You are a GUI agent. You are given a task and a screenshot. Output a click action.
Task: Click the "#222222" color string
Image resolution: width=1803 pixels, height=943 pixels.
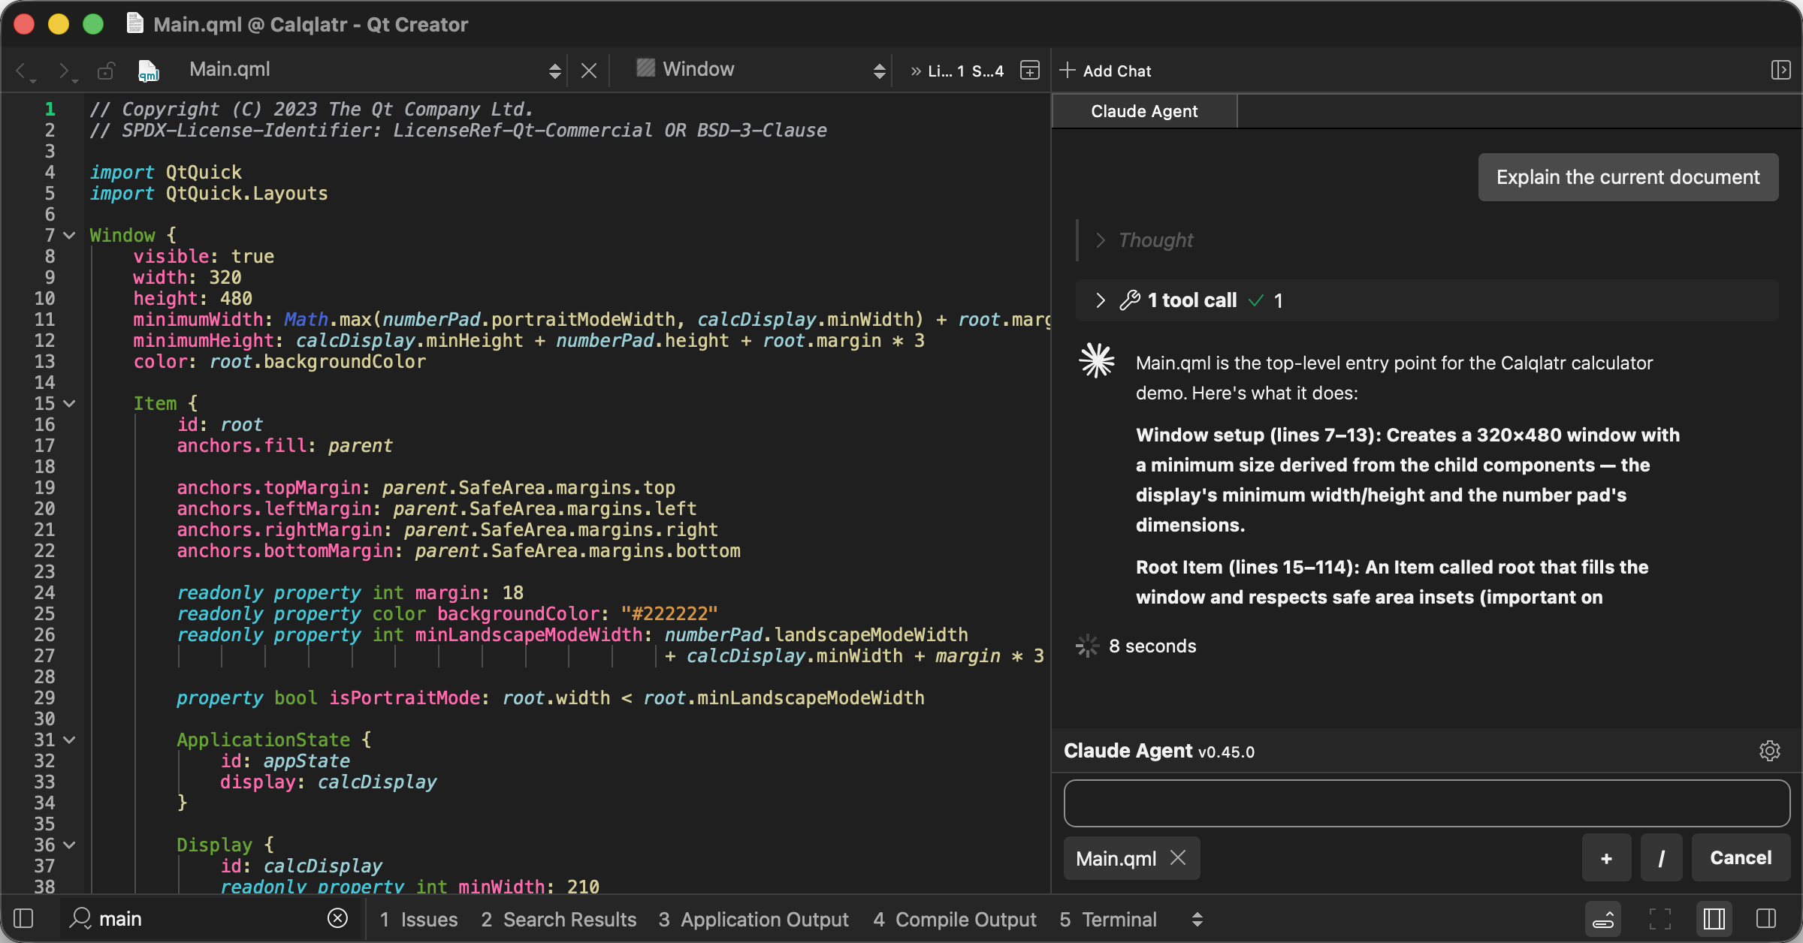click(669, 613)
